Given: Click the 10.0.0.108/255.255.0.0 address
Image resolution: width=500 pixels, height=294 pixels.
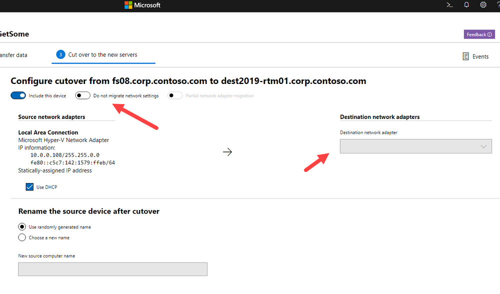Looking at the screenshot, I should (x=65, y=155).
